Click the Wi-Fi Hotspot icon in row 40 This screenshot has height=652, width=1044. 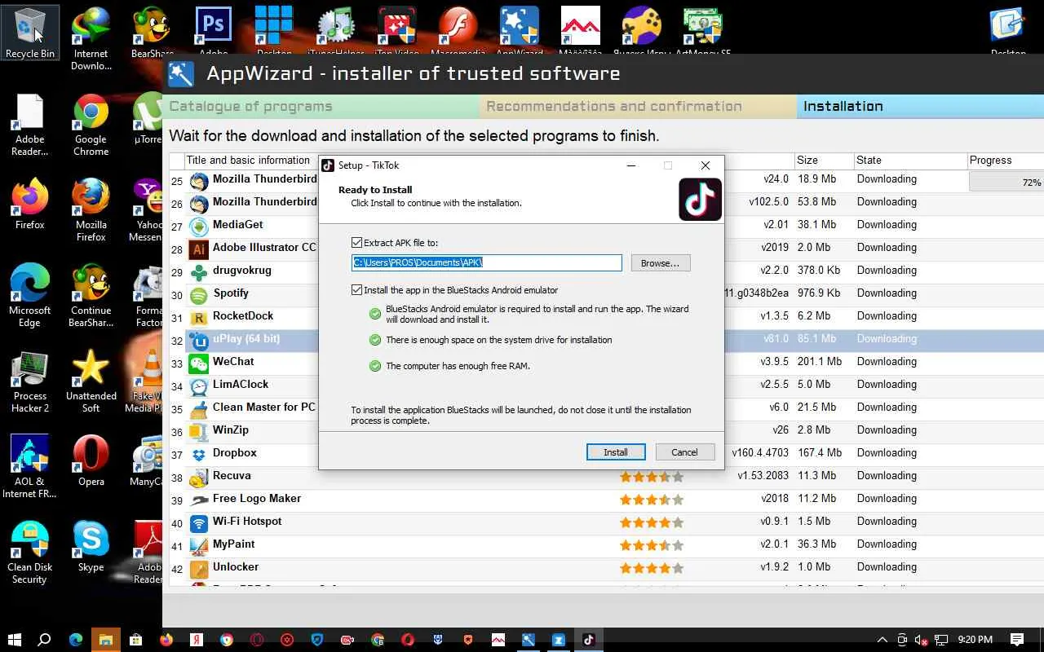tap(198, 522)
